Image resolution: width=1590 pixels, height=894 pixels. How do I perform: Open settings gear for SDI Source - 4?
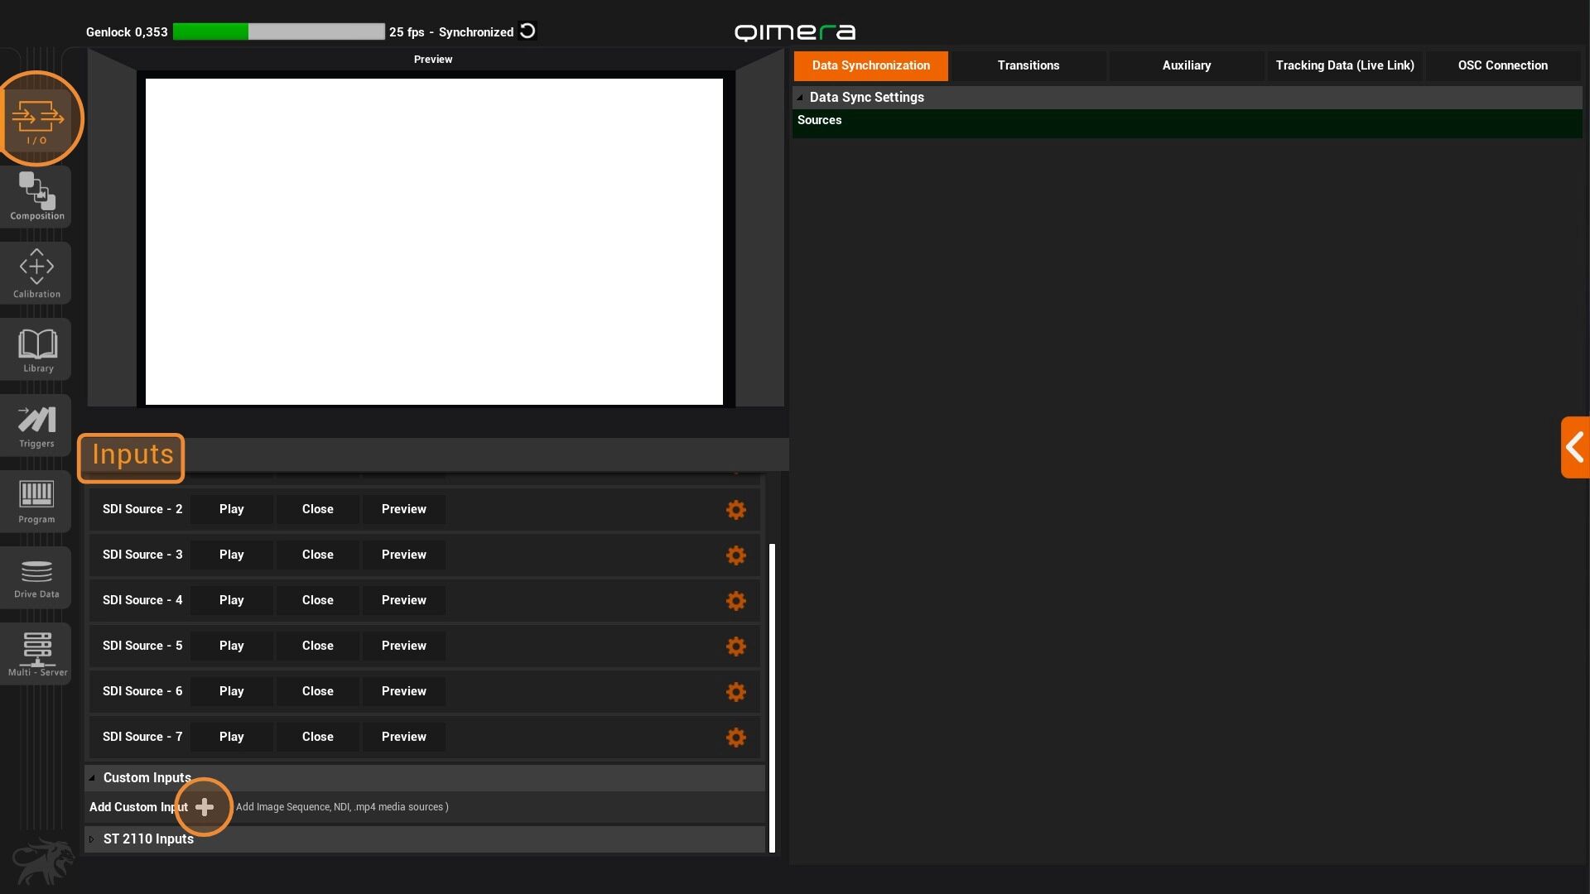(735, 601)
